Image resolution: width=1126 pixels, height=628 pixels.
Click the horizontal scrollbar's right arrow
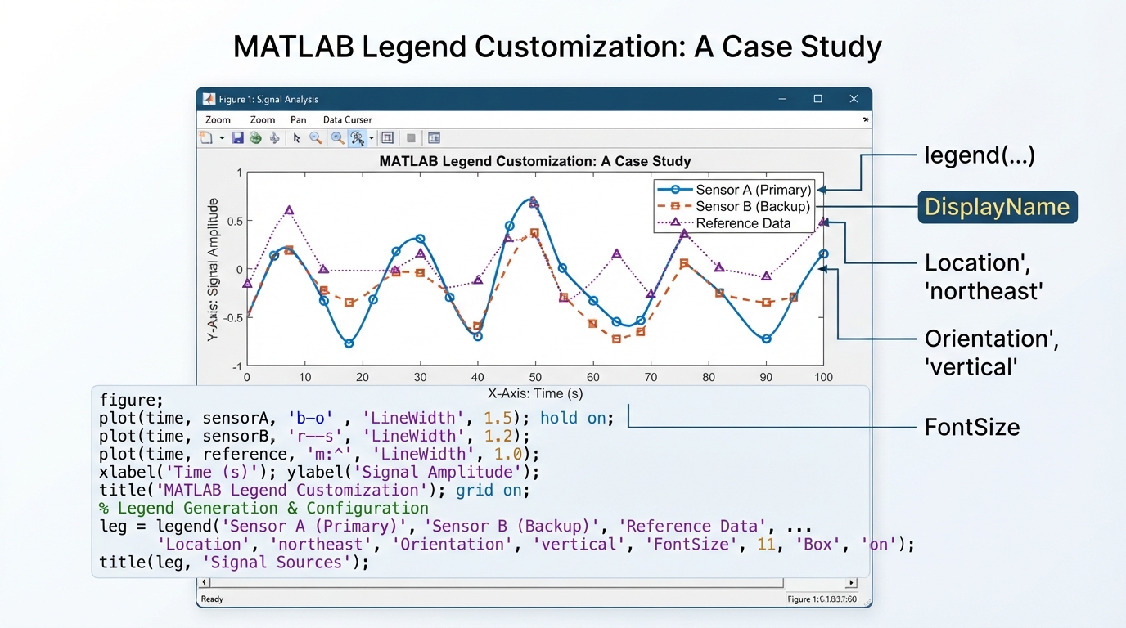[851, 583]
